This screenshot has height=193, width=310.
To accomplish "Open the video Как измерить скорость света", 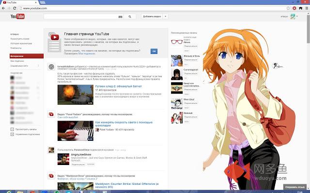I will [x=124, y=124].
